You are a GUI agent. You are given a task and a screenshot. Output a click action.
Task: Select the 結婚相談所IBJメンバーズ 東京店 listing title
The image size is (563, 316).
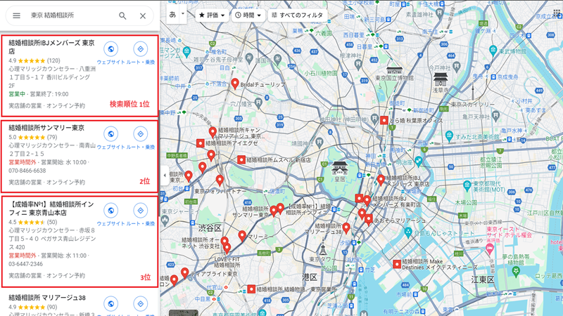click(x=51, y=47)
